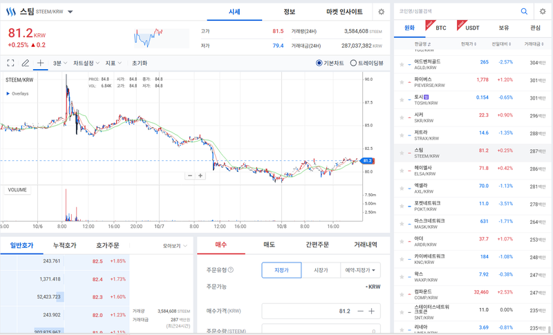Decrease buy price with minus stepper

point(360,311)
